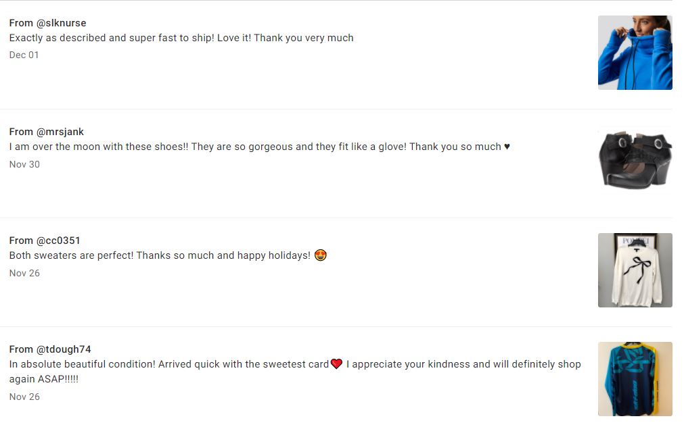684x427 pixels.
Task: Select the blue and yellow jersey thumbnail
Action: coord(635,379)
